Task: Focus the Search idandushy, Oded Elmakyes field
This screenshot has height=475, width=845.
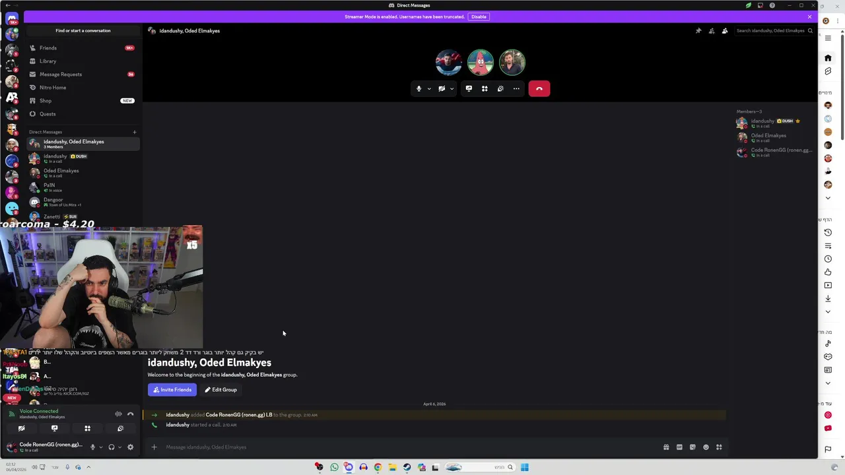Action: click(774, 31)
